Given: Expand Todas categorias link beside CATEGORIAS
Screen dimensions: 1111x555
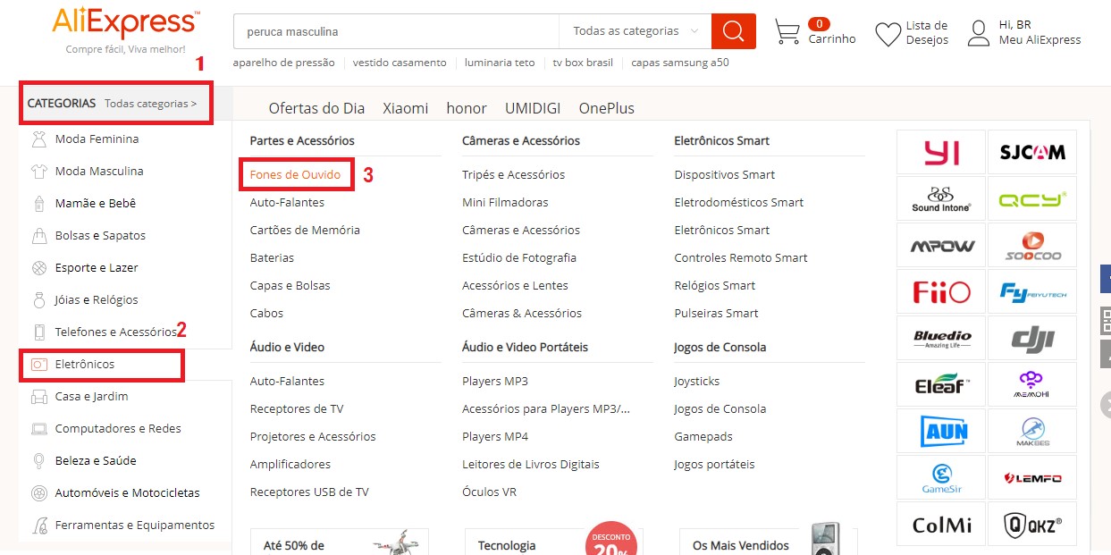Looking at the screenshot, I should [150, 103].
